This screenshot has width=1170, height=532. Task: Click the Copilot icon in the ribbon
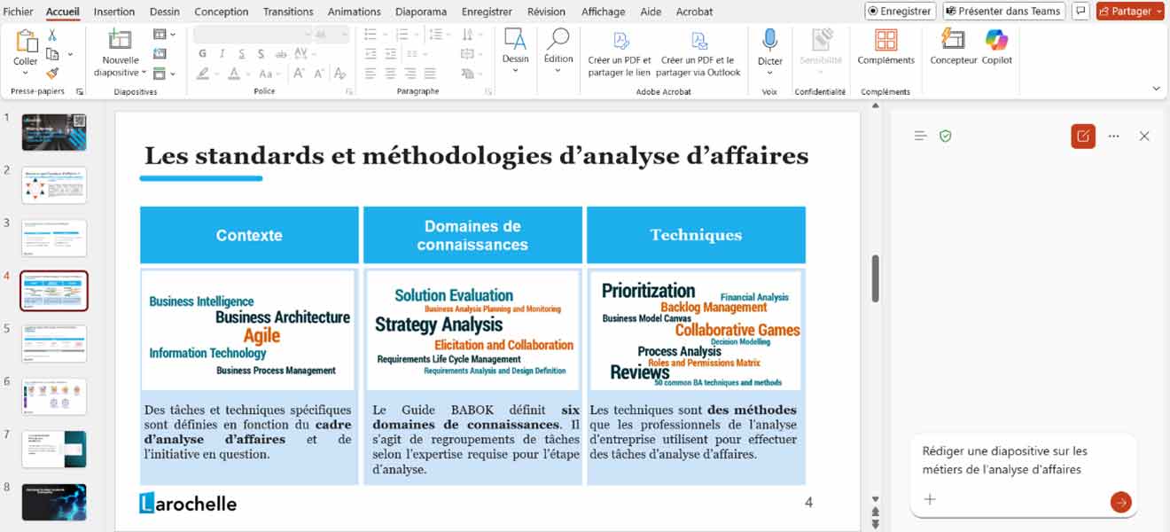(x=996, y=40)
